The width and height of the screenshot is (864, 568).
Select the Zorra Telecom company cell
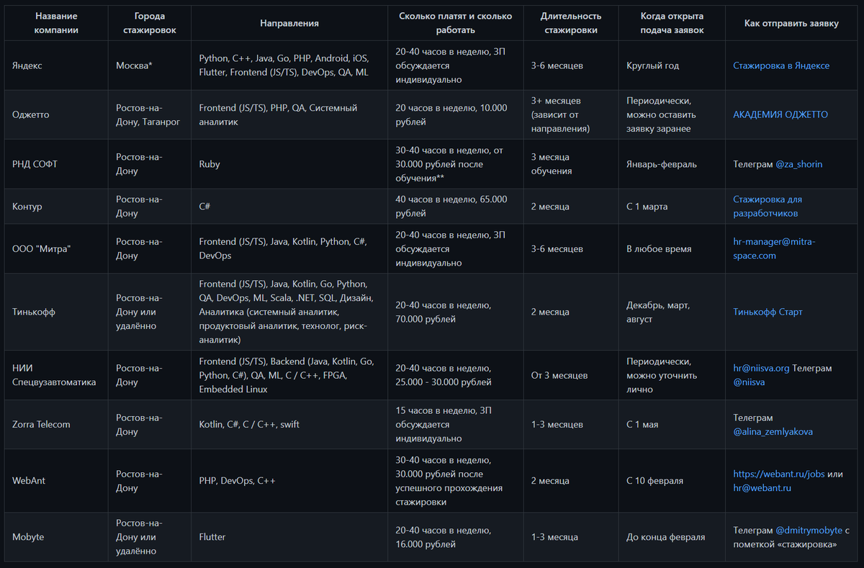coord(56,424)
